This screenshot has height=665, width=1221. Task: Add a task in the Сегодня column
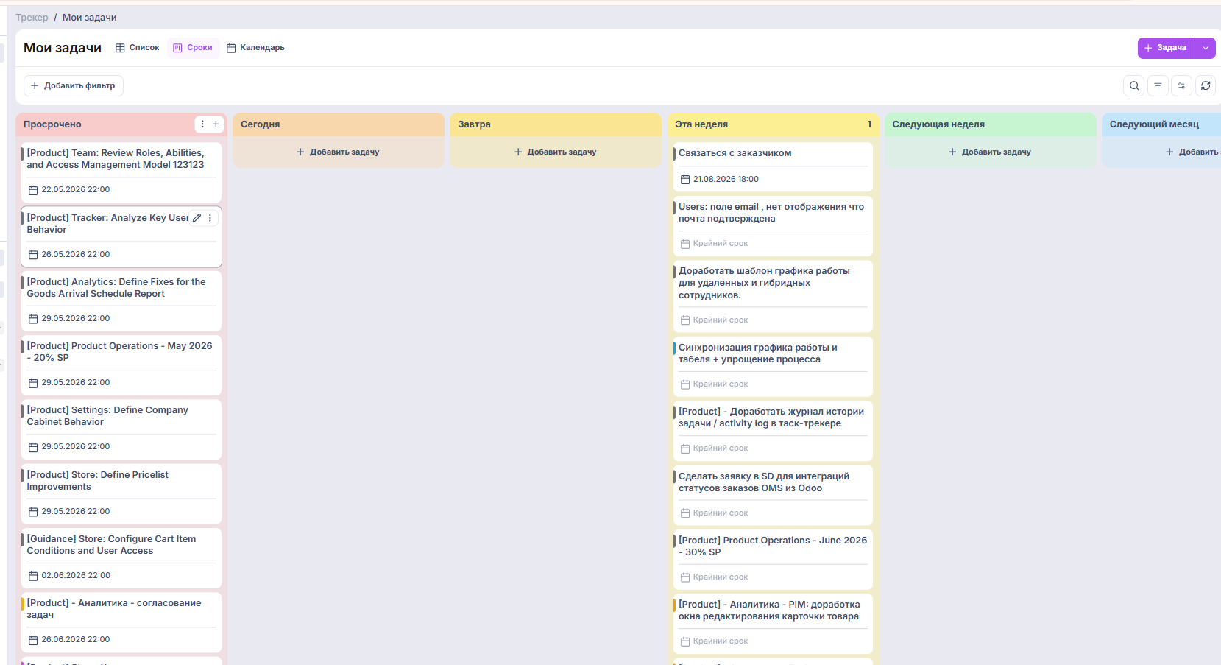point(339,152)
